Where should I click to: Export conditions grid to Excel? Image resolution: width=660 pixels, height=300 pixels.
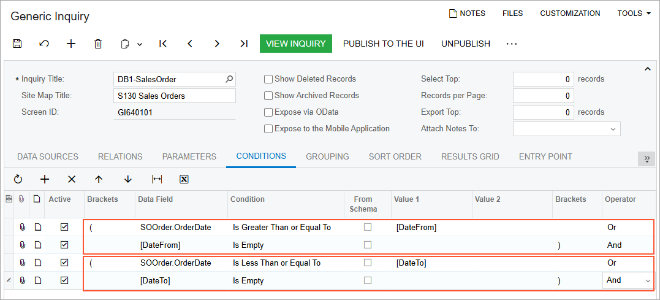pos(184,179)
